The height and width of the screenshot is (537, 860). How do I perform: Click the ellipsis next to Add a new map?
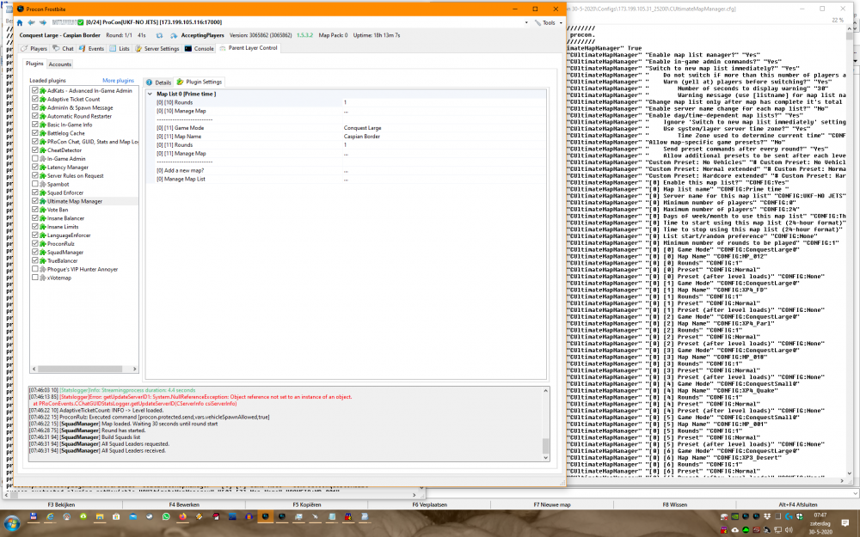tap(346, 171)
